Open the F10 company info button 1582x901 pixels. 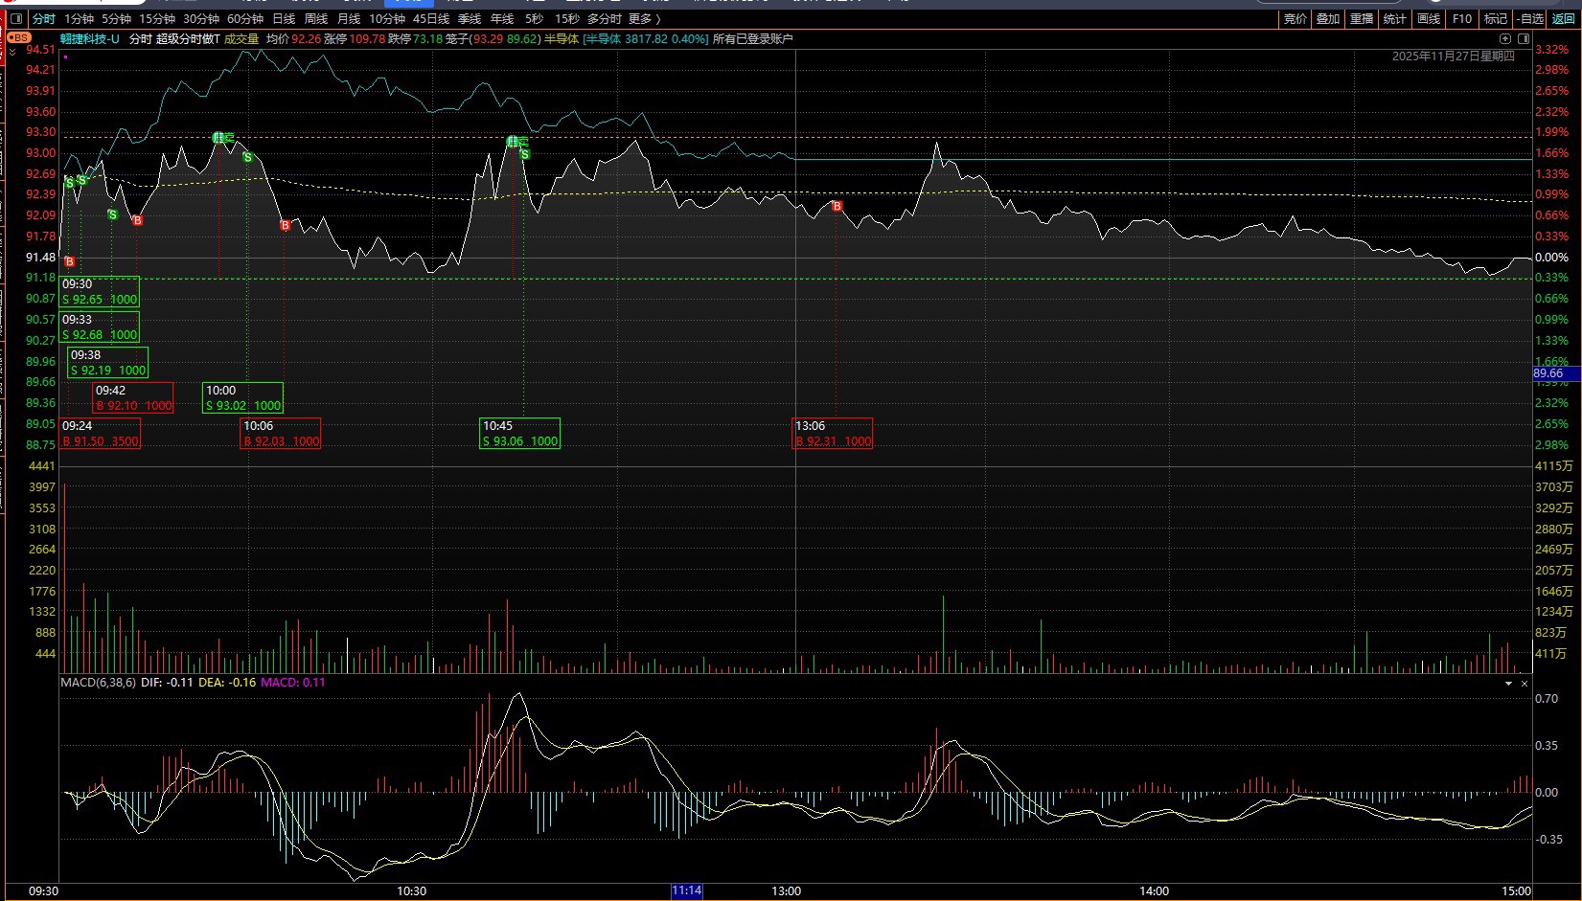(1462, 19)
